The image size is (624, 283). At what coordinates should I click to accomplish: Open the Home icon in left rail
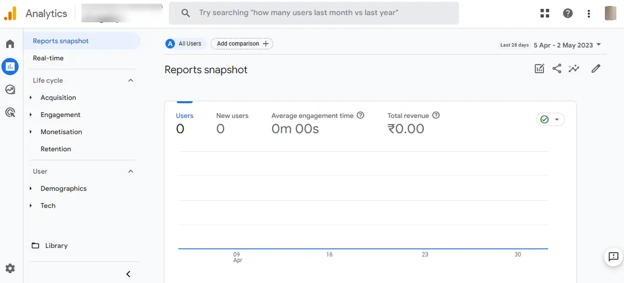click(x=10, y=44)
